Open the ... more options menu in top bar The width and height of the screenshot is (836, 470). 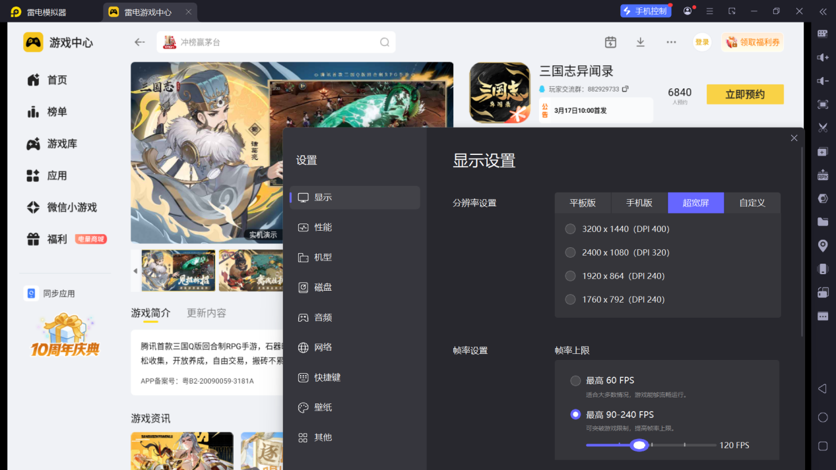pos(671,42)
